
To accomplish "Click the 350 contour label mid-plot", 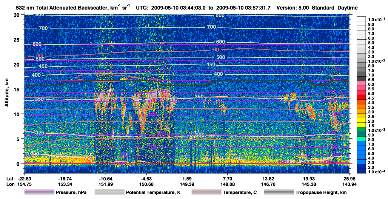I will pyautogui.click(x=199, y=96).
